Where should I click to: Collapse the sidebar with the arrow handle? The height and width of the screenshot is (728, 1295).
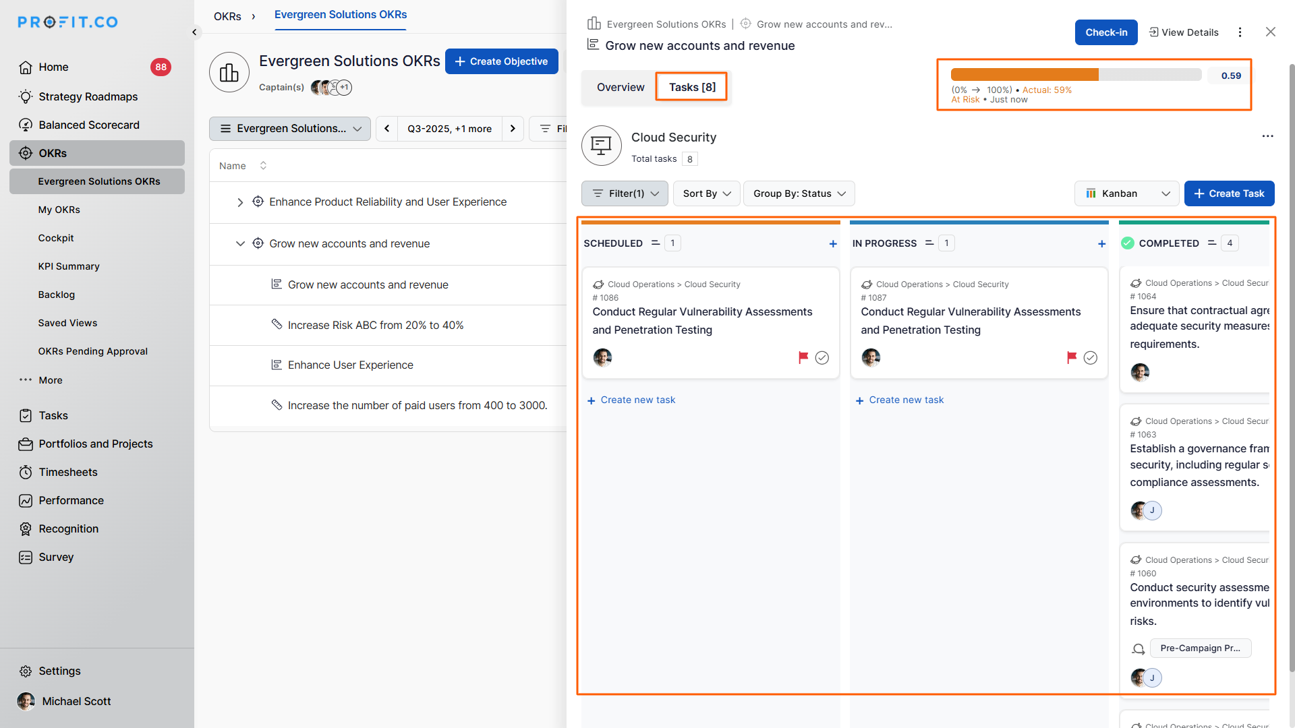pos(194,32)
